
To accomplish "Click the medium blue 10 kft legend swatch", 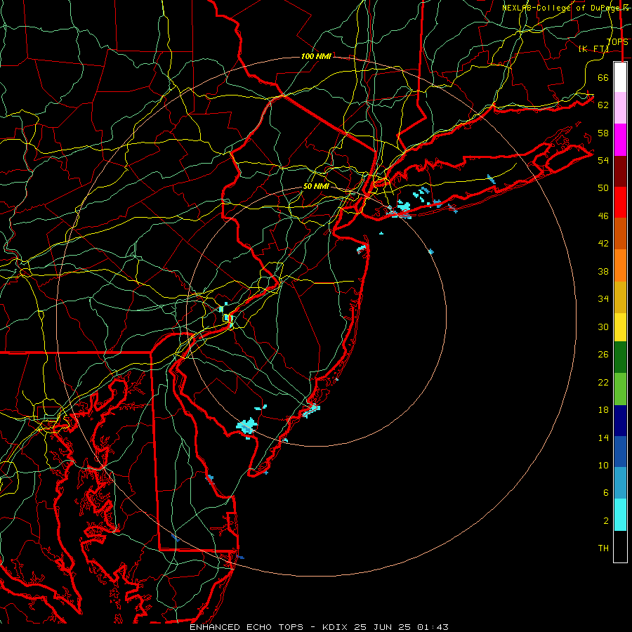I will tap(620, 452).
